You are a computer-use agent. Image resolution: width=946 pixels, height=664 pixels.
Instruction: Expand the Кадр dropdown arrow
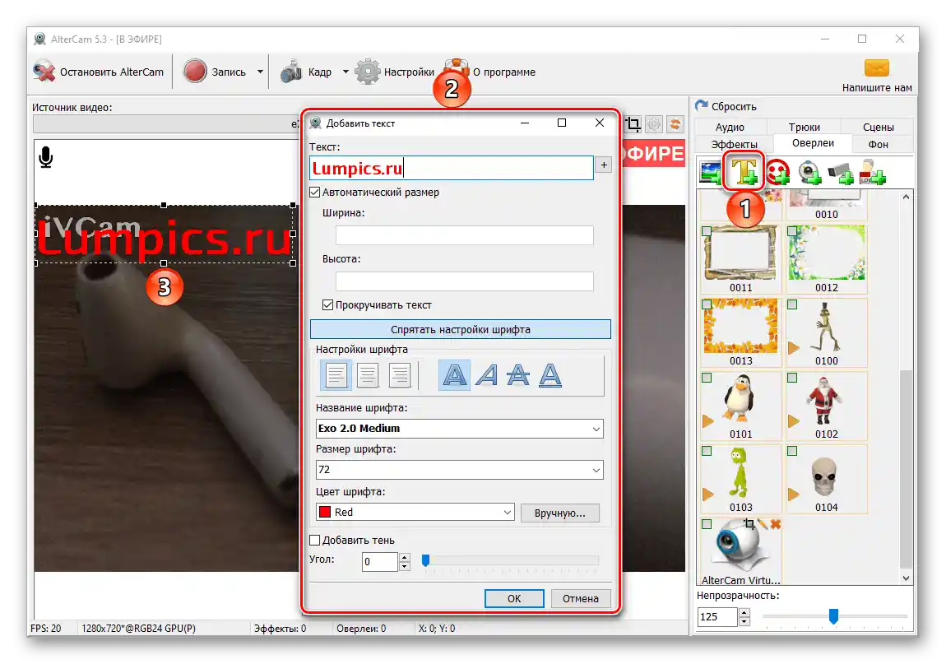[345, 72]
